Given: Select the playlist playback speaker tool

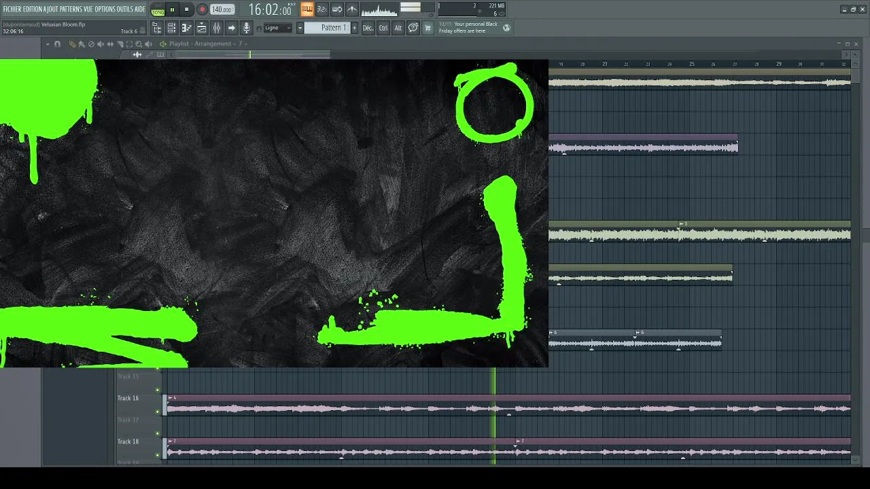Looking at the screenshot, I should coord(148,44).
